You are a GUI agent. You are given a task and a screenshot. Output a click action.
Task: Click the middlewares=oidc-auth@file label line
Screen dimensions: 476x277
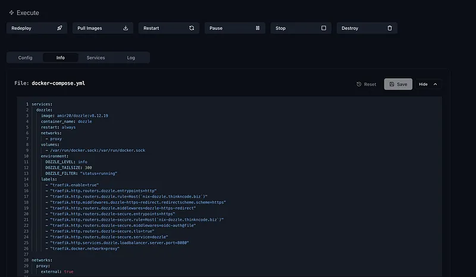point(121,225)
